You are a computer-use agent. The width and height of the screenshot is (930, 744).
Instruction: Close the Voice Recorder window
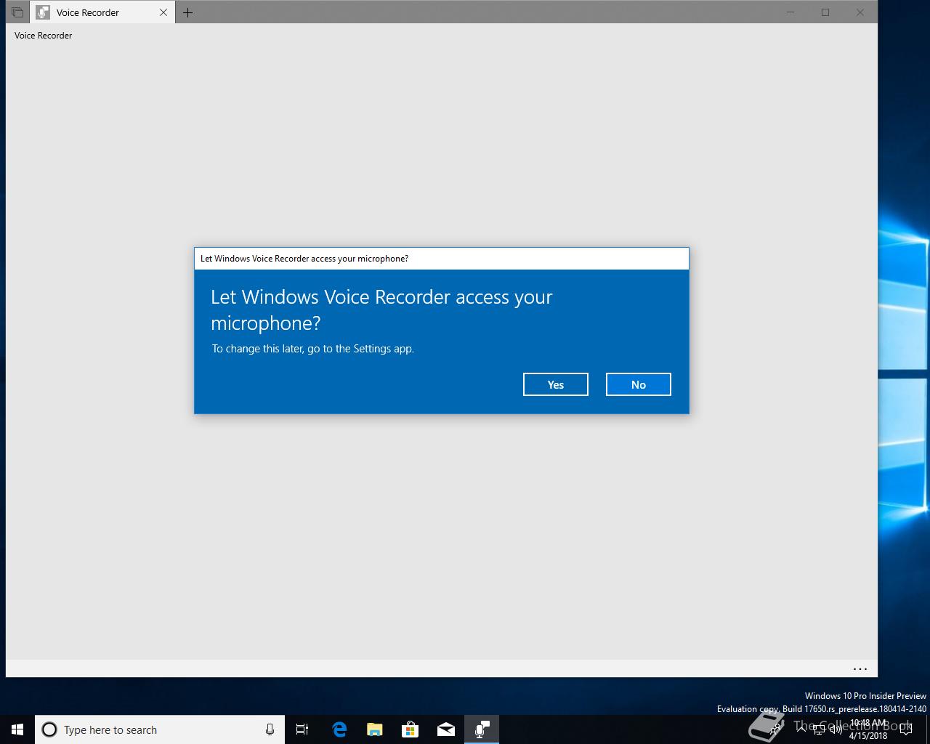coord(860,12)
